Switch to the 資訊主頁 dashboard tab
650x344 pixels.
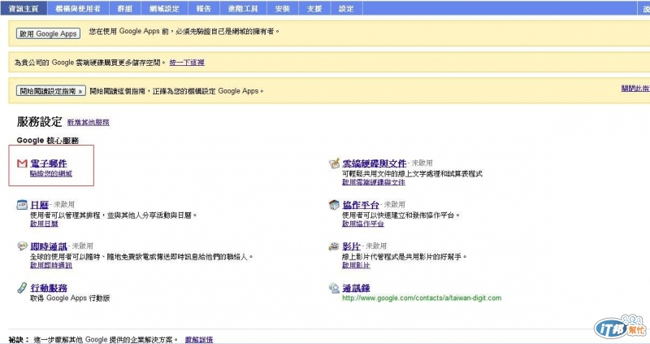24,8
